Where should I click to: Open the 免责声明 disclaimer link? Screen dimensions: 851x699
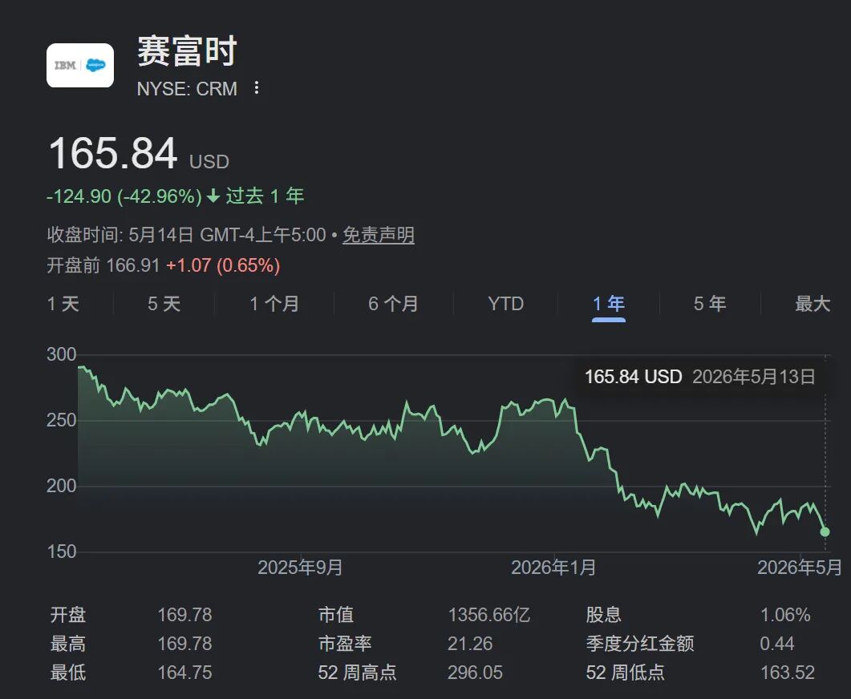coord(379,235)
